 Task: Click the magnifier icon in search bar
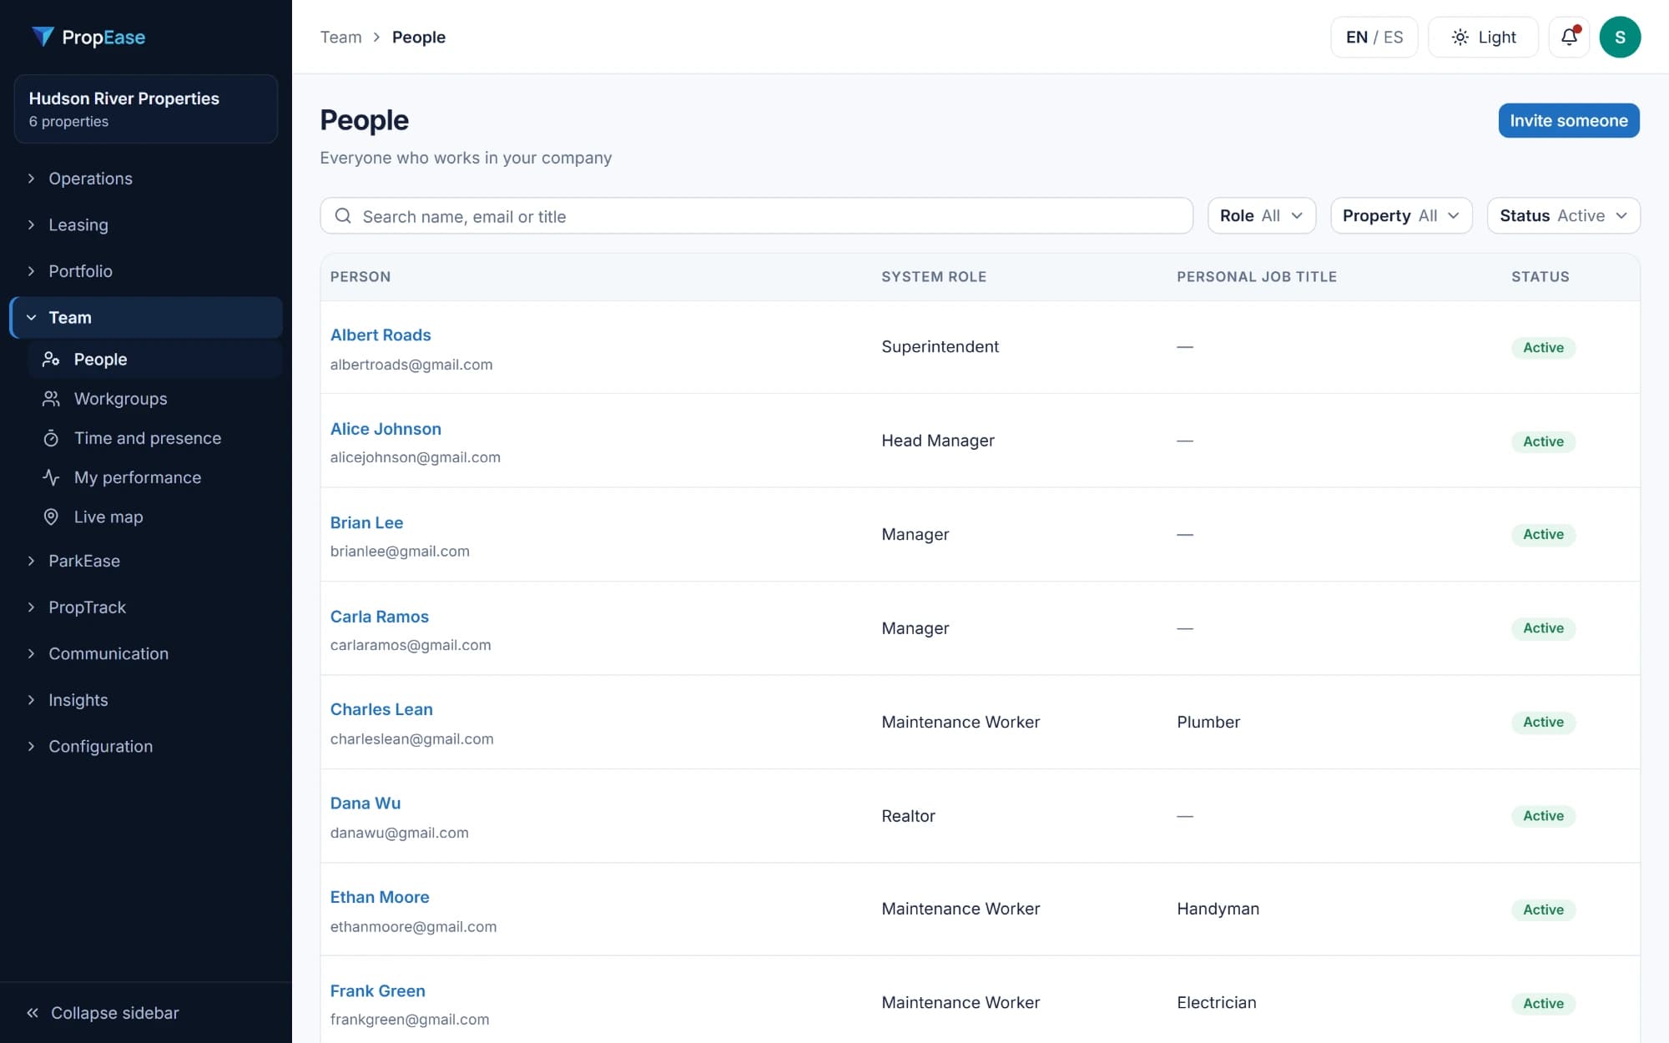click(x=343, y=216)
